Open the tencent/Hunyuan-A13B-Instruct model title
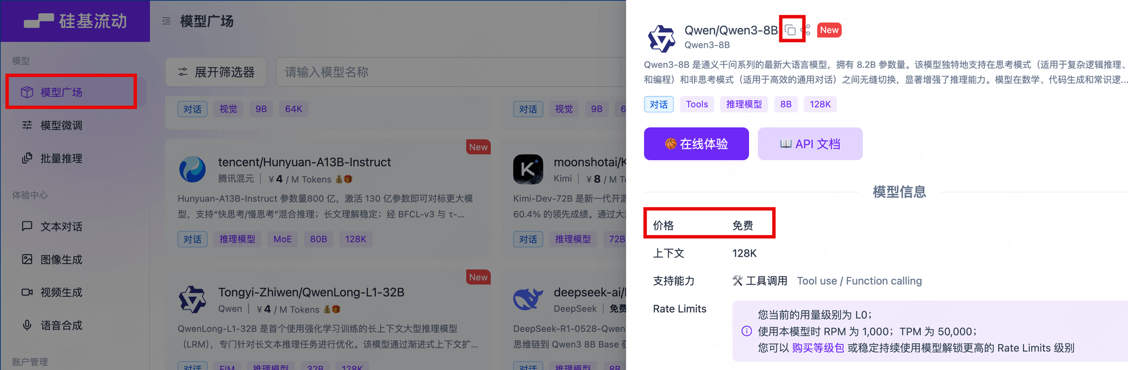This screenshot has width=1128, height=370. [x=305, y=162]
